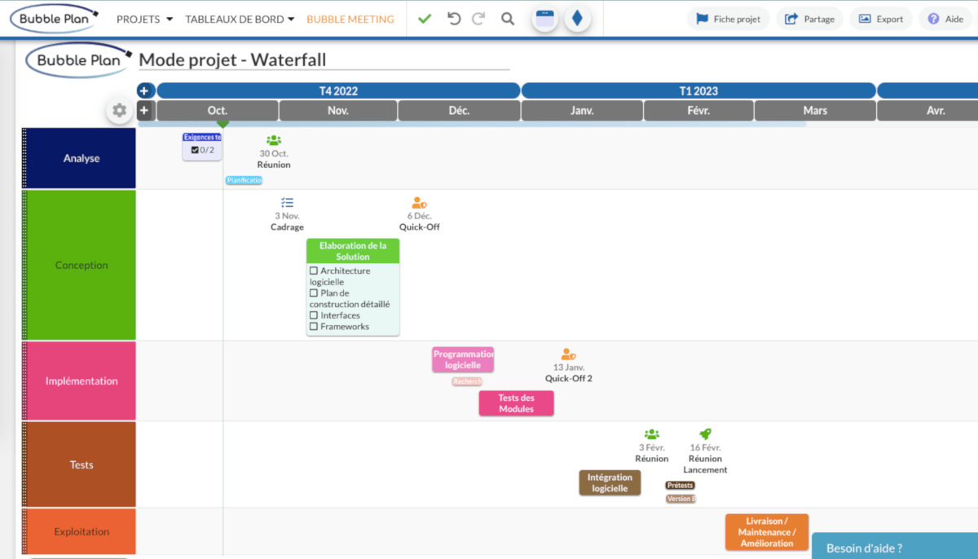978x559 pixels.
Task: Click the calendar bubble icon in toolbar
Action: [544, 19]
